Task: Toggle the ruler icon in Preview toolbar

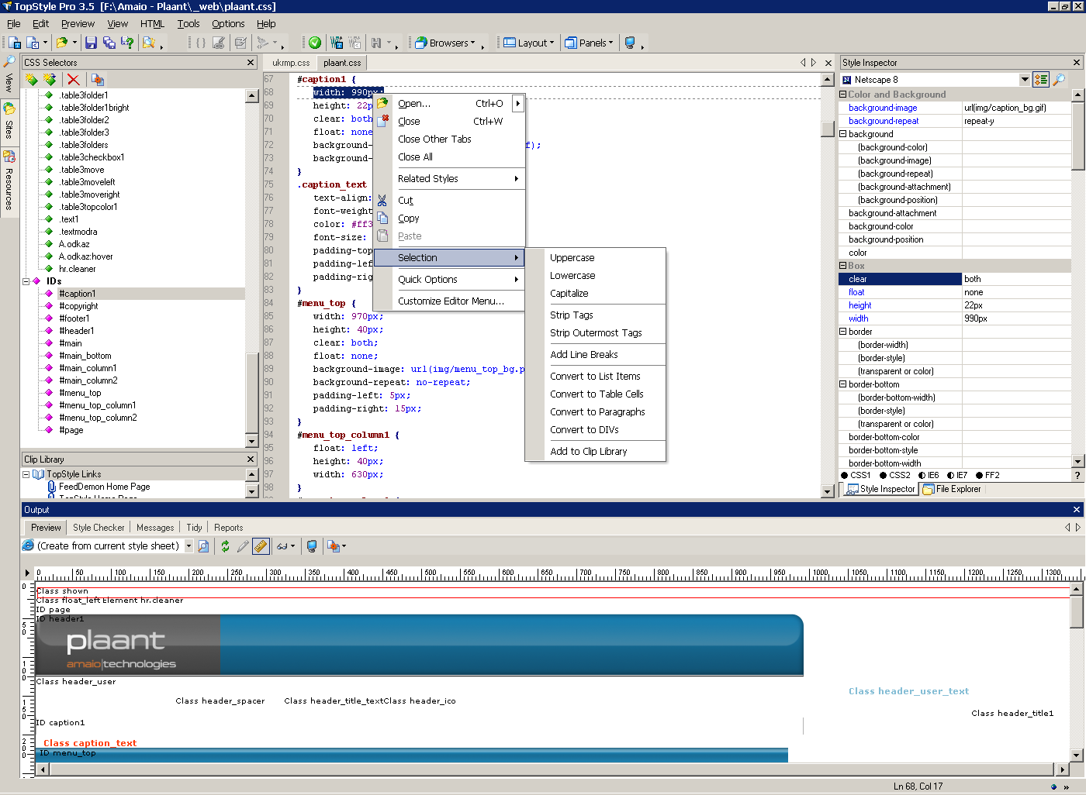Action: (x=261, y=546)
